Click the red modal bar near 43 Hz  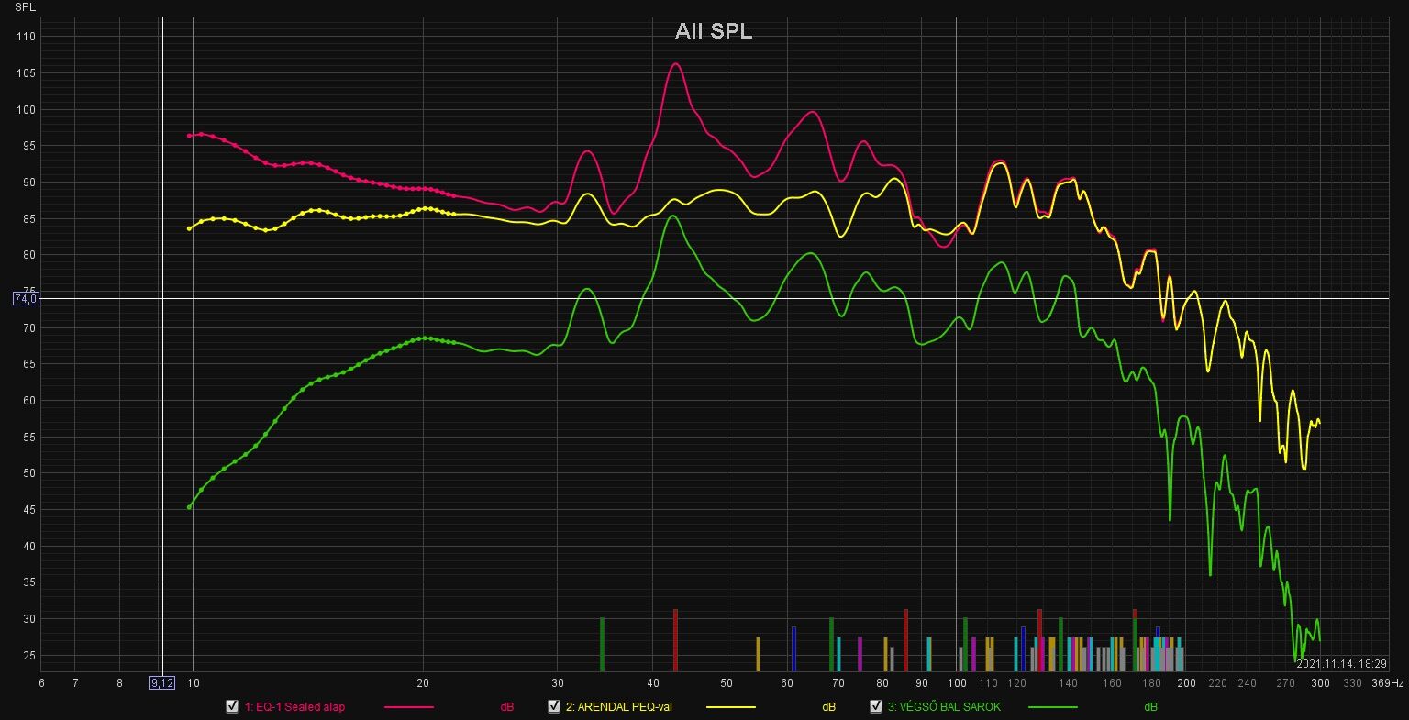click(x=675, y=640)
